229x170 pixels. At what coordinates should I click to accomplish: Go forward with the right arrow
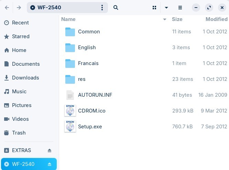pos(19,8)
